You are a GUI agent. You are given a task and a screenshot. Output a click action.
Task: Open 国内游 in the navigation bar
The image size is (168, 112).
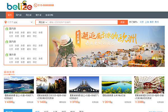(x=18, y=15)
